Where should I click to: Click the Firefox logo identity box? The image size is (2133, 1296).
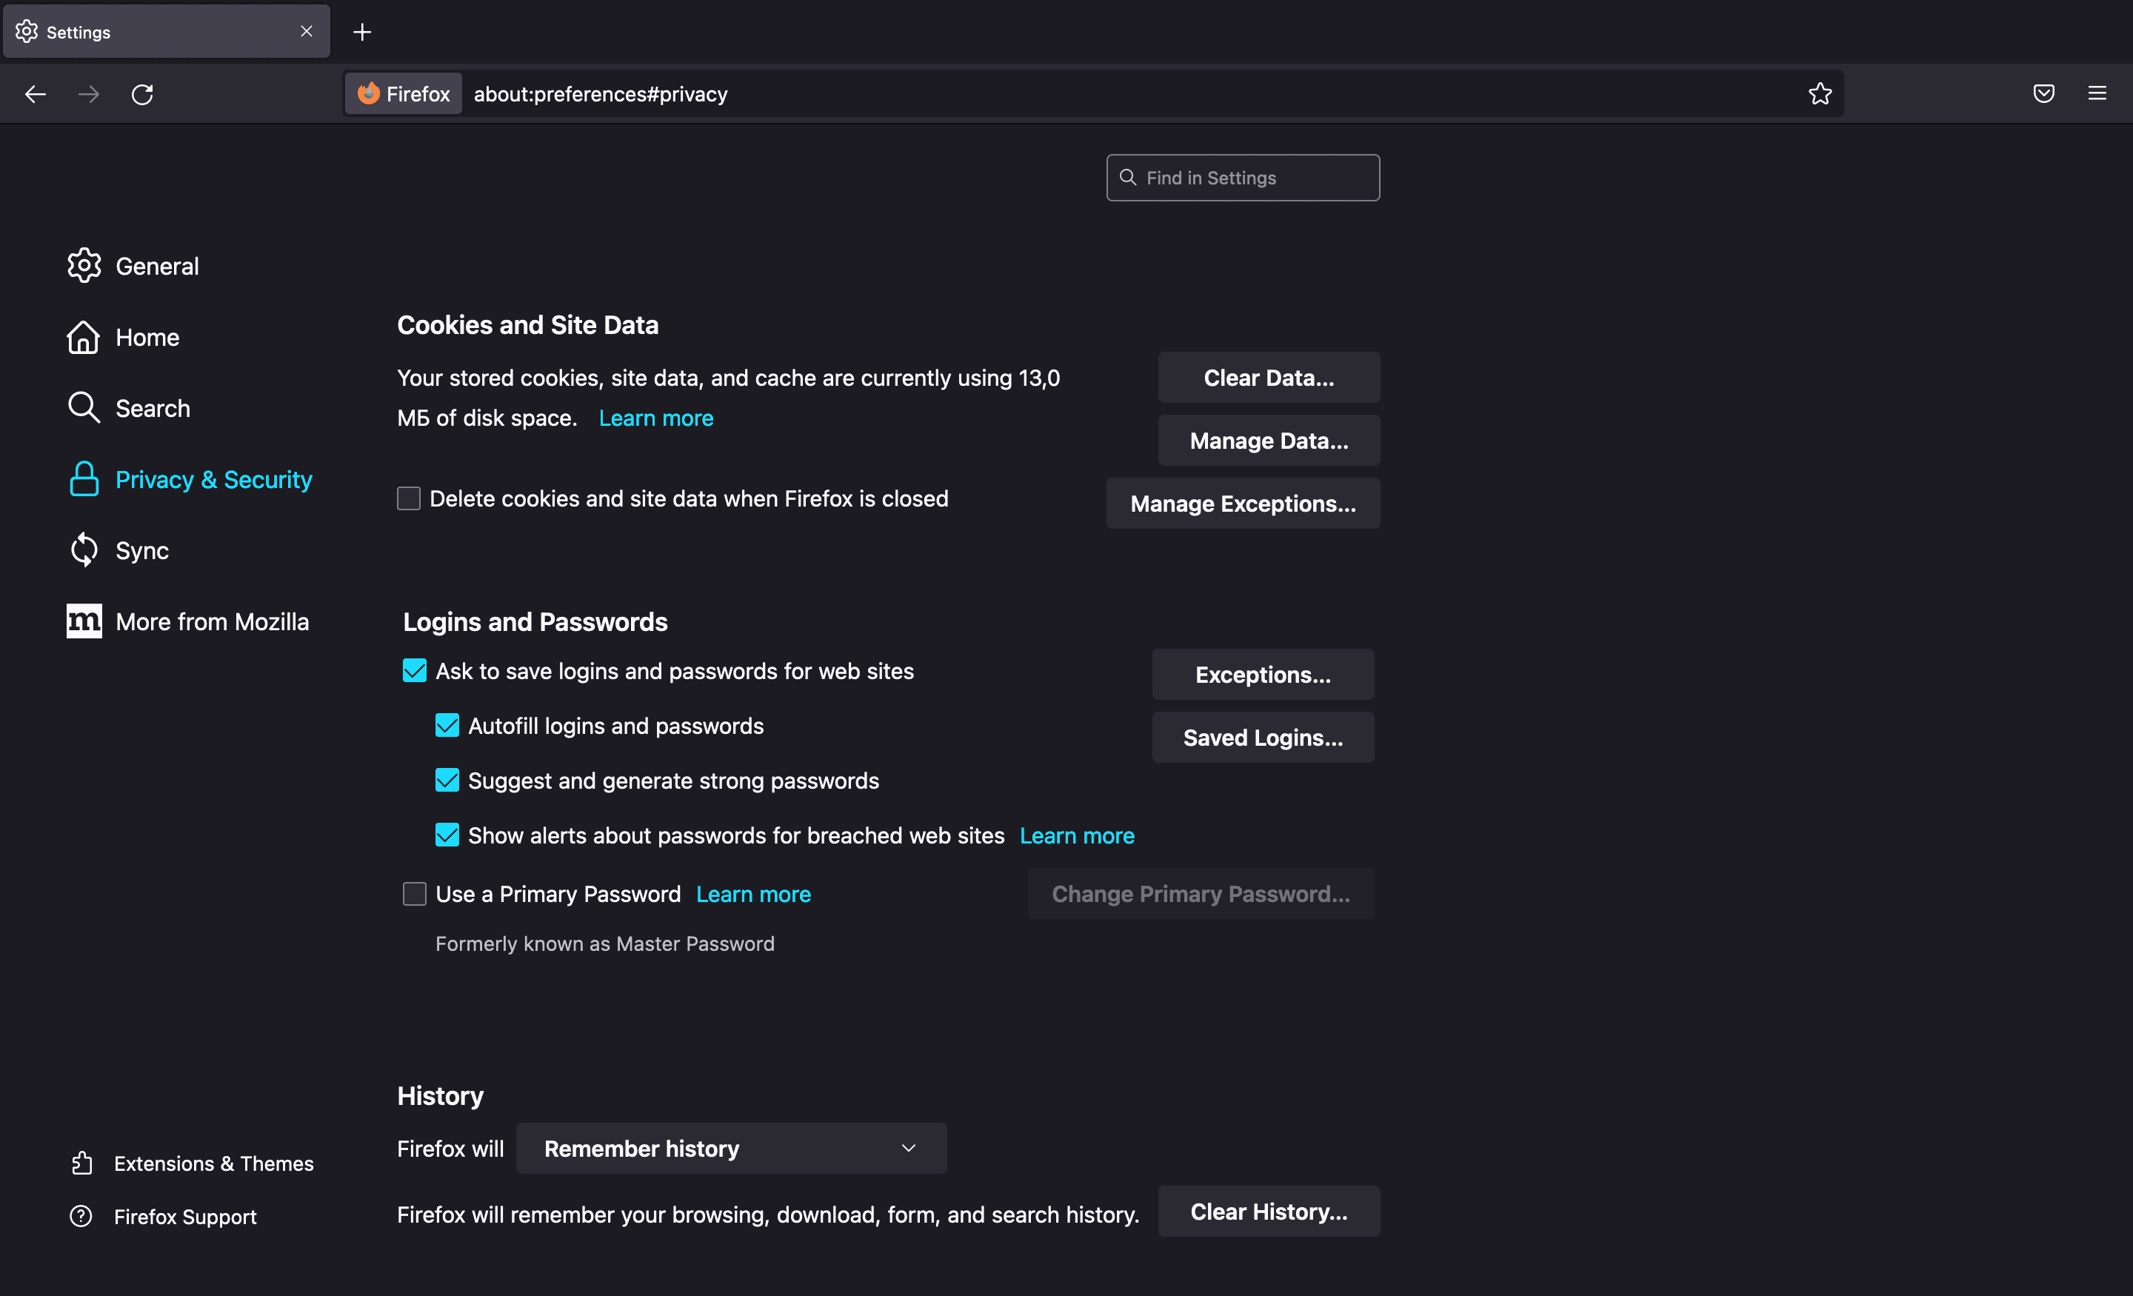(x=404, y=93)
